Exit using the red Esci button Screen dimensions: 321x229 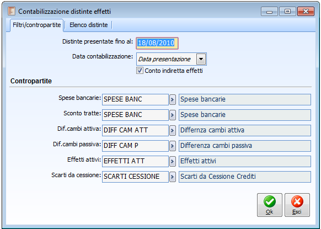297,205
